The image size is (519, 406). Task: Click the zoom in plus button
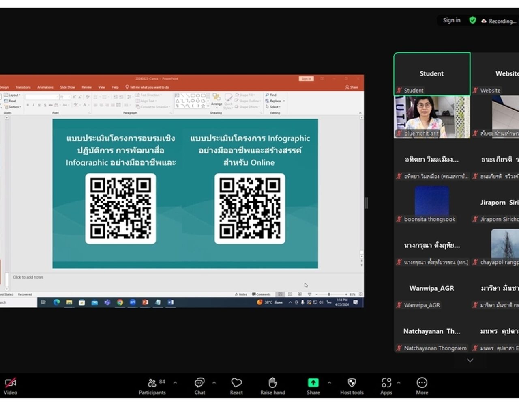346,294
